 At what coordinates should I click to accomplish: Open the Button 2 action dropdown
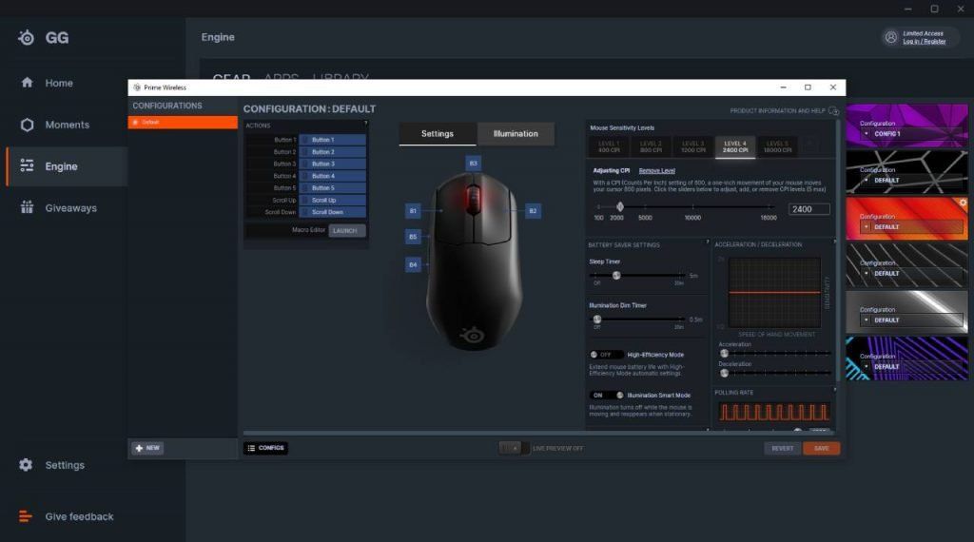click(x=332, y=151)
